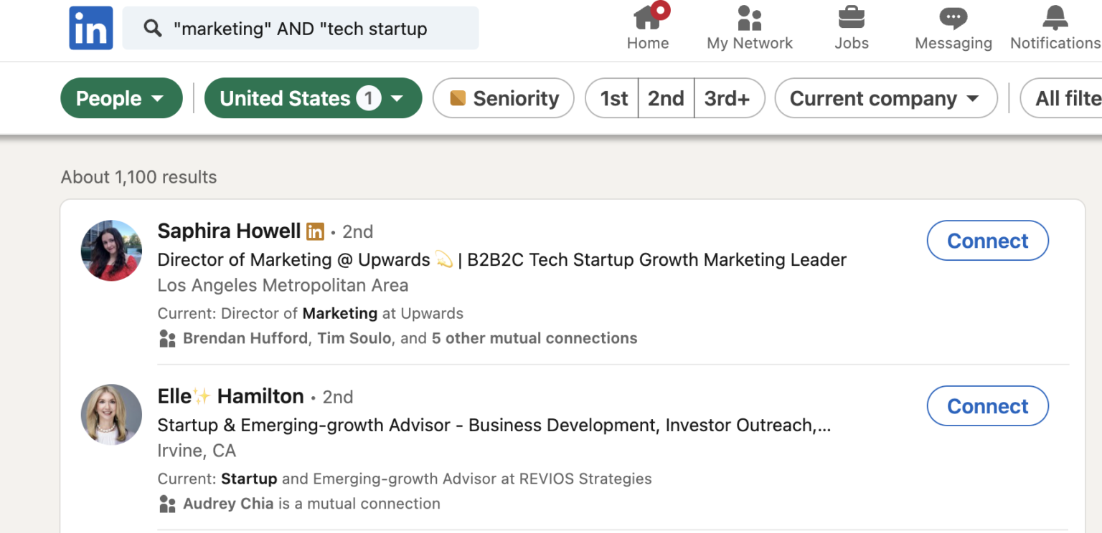Screen dimensions: 1102x533
Task: Open the Seniority filter
Action: tap(503, 98)
